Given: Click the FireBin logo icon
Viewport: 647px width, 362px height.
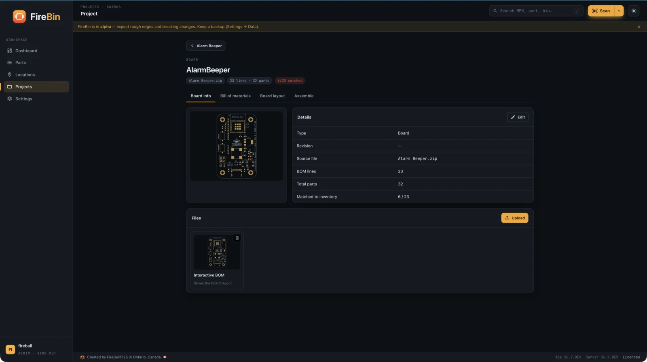Looking at the screenshot, I should (19, 17).
